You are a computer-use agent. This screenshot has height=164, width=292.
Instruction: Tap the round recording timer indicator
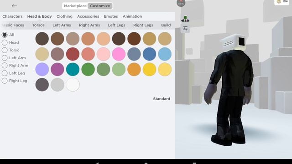(x=181, y=3)
